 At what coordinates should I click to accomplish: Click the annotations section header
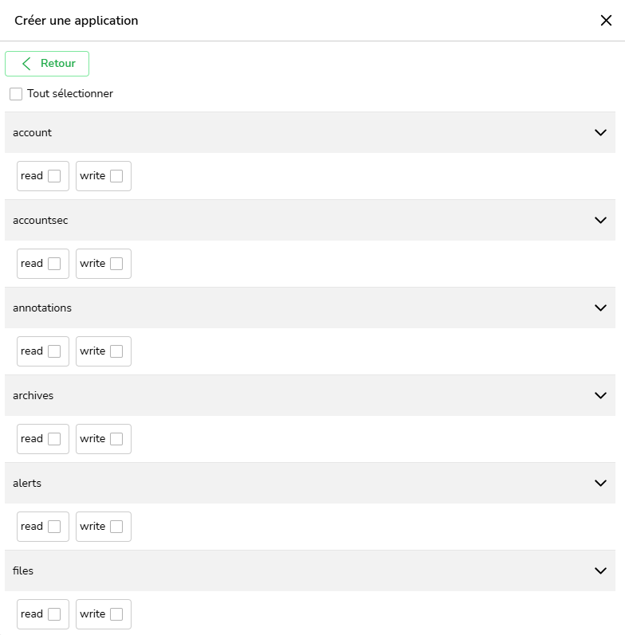(303, 308)
